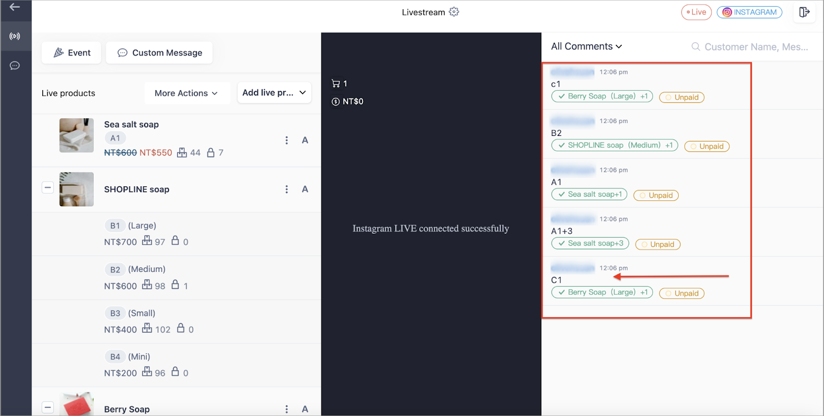Click the A button for Sea salt soap
The height and width of the screenshot is (416, 824).
click(305, 140)
